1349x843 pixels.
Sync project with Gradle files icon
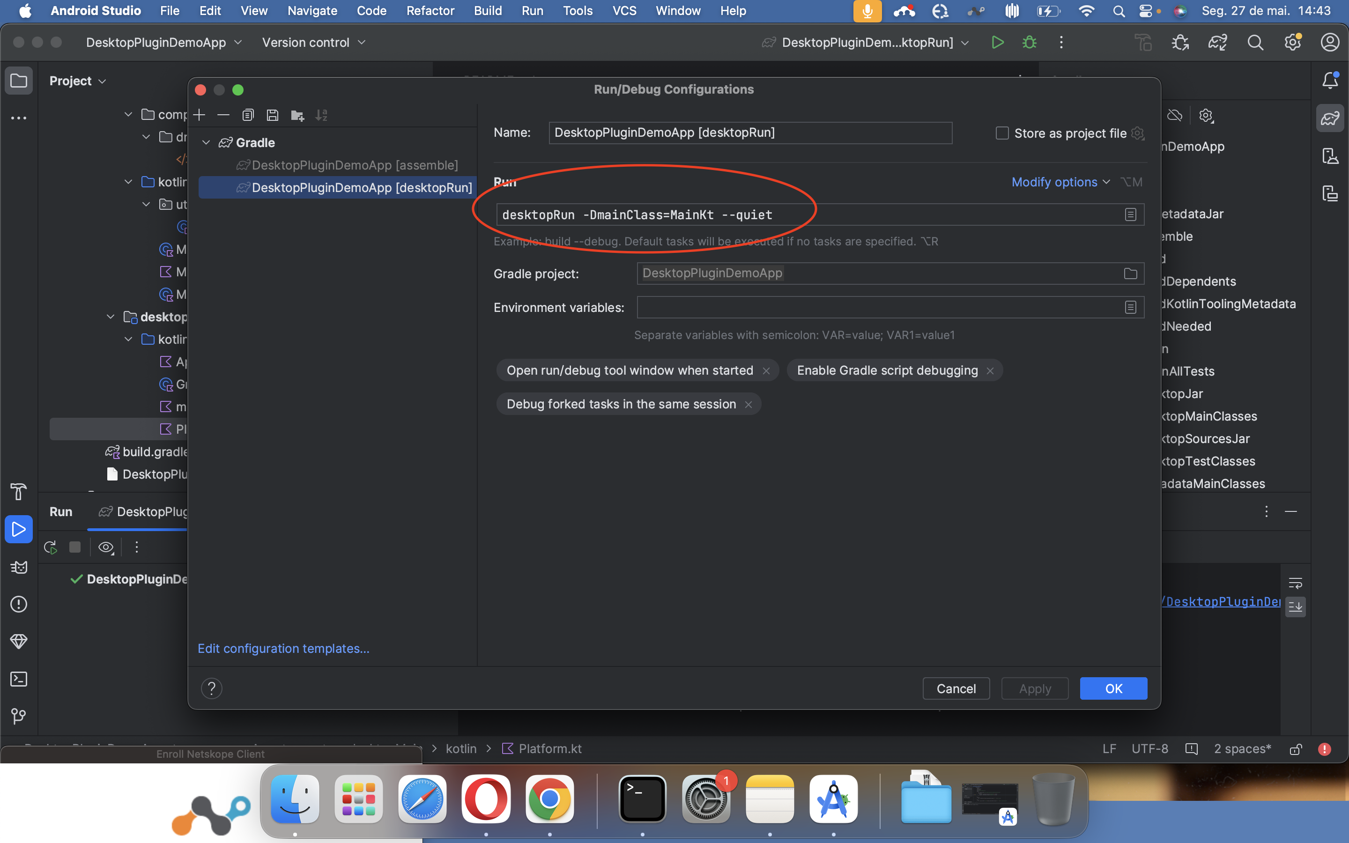(1217, 42)
